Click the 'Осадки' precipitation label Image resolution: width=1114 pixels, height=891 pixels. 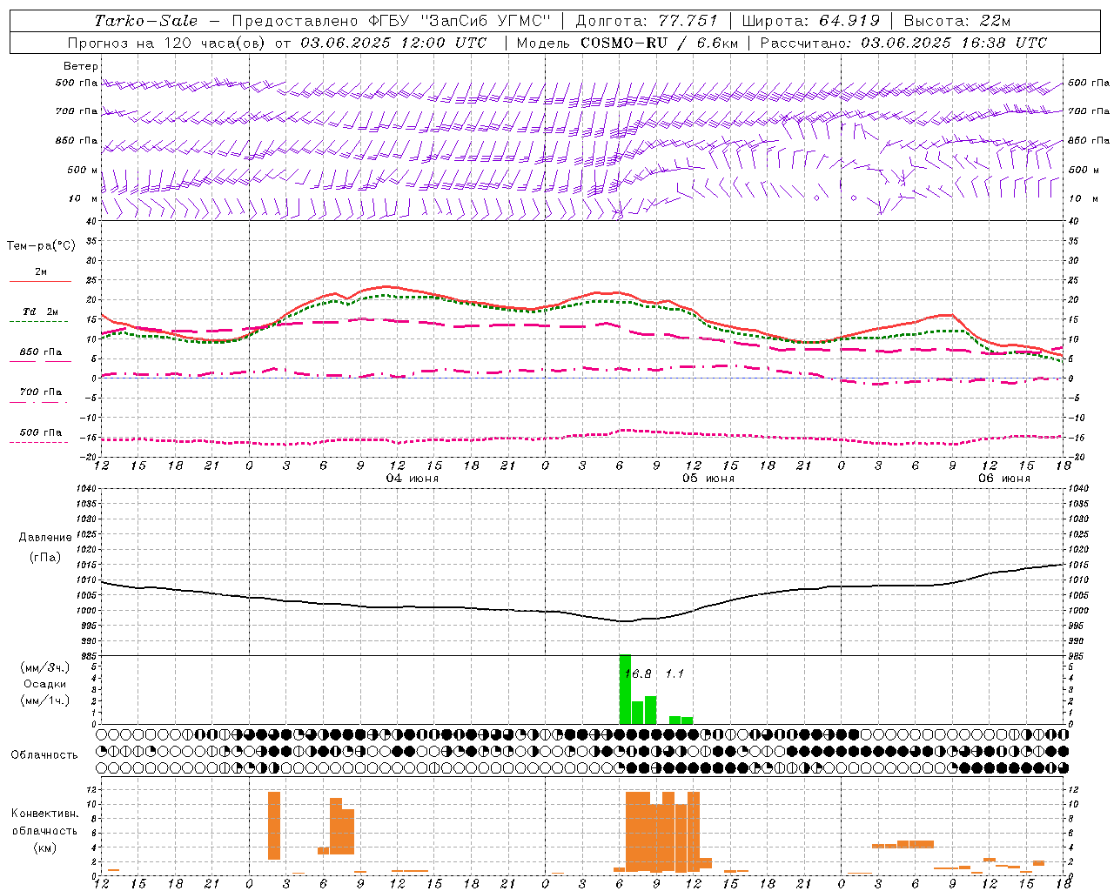click(x=44, y=684)
